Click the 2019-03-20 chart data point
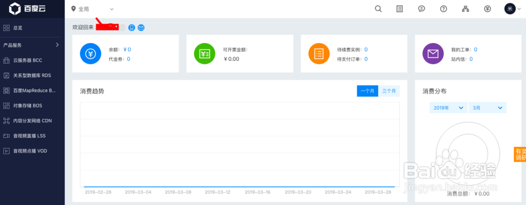Screen dimensions: 526x205 tap(285, 187)
